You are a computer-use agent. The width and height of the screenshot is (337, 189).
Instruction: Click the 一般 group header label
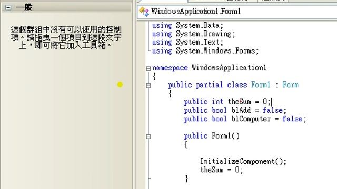point(24,7)
